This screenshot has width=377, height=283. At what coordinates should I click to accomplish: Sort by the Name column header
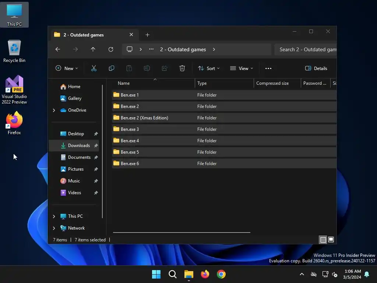[x=154, y=83]
